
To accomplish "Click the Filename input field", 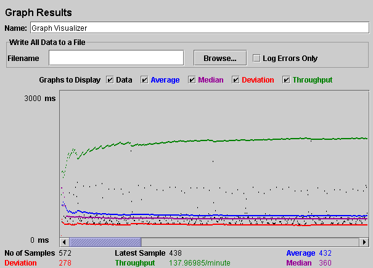I will point(117,58).
